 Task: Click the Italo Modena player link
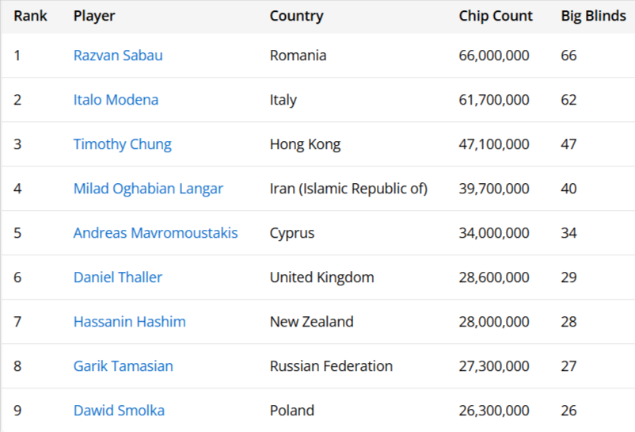click(116, 100)
